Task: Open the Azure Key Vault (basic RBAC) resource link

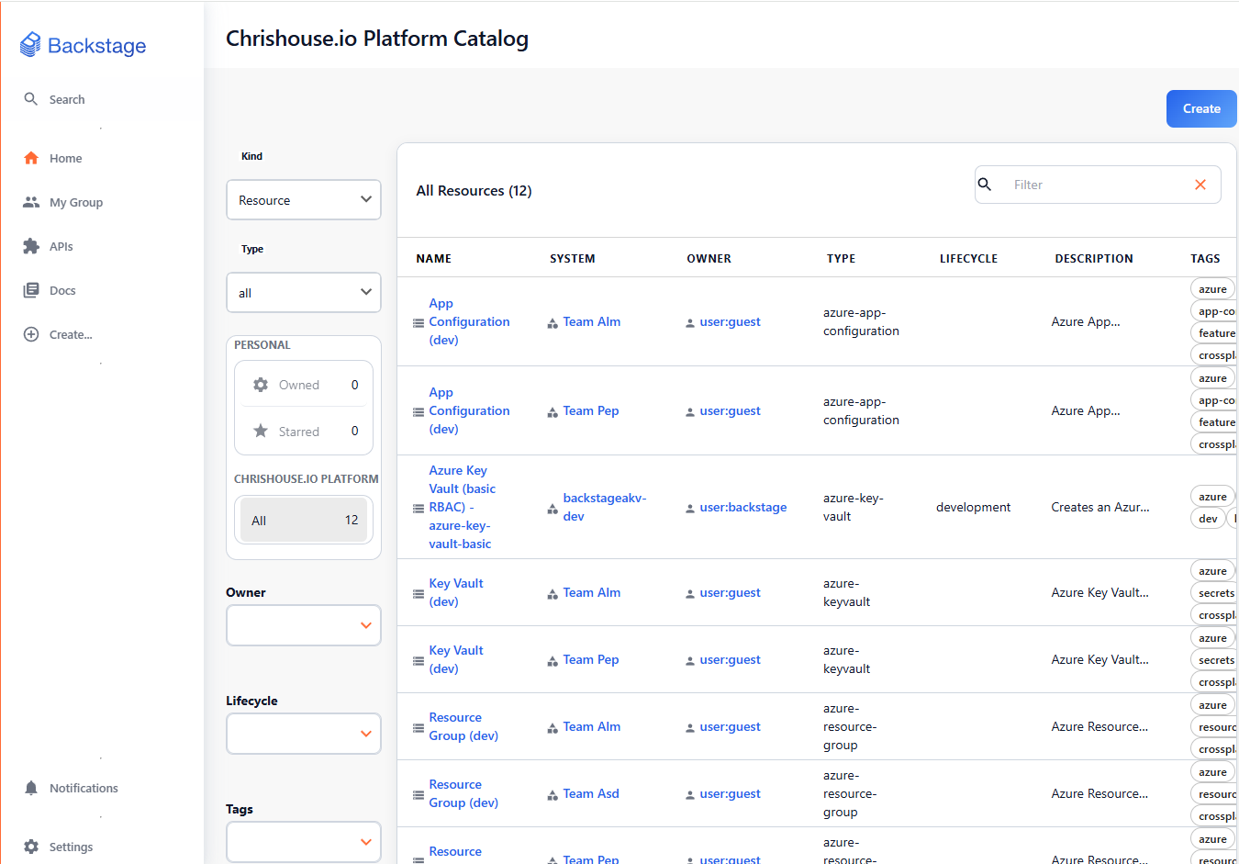Action: pos(461,507)
